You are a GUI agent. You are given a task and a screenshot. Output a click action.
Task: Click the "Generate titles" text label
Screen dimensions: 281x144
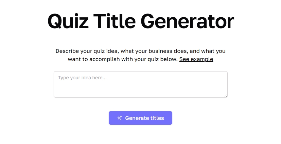[x=144, y=118]
